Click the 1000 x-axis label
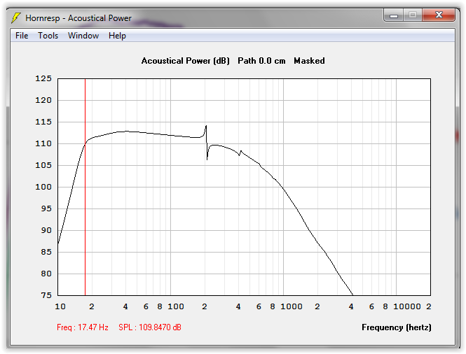The image size is (466, 354). [292, 306]
